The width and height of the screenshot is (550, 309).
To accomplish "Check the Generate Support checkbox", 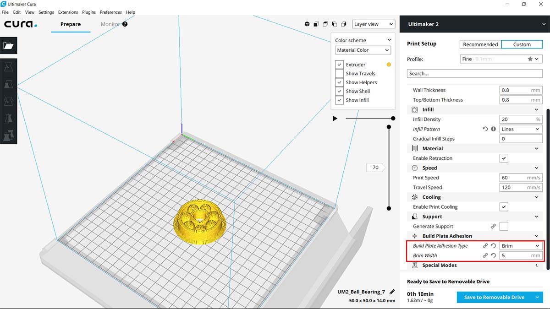I will click(504, 226).
